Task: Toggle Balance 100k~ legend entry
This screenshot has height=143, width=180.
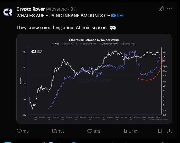Action: [128, 44]
